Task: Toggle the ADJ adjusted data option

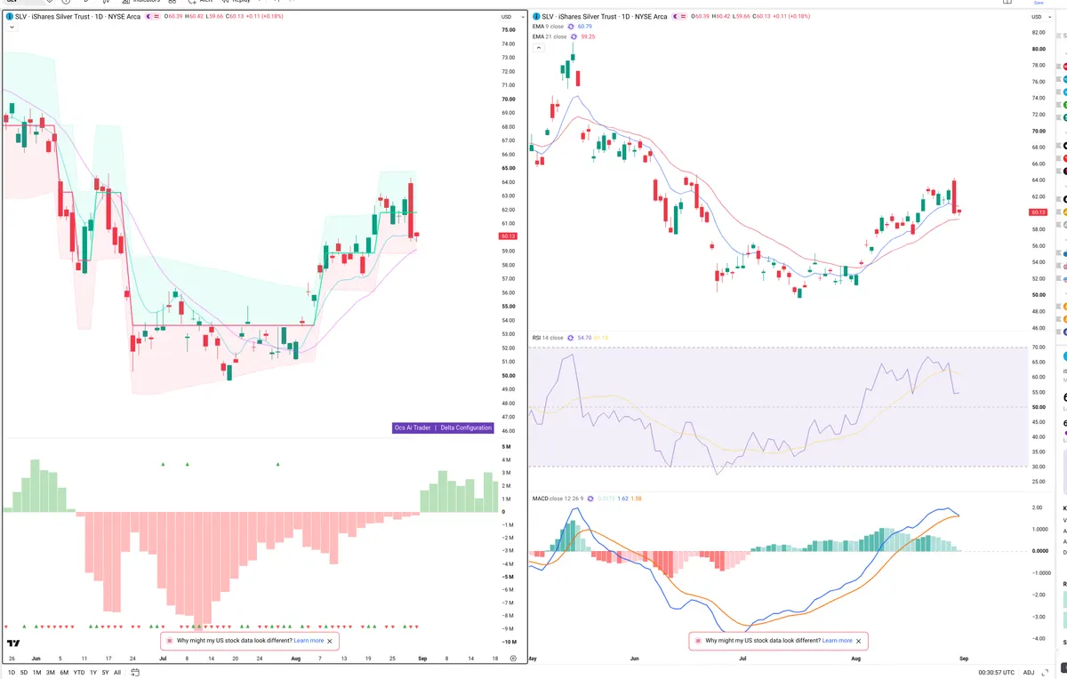Action: 1029,673
